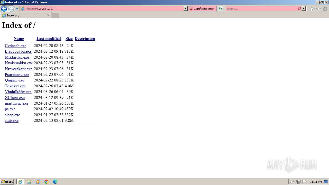Open the recent pages dropdown arrow
Image resolution: width=329 pixels, height=185 pixels.
point(17,9)
